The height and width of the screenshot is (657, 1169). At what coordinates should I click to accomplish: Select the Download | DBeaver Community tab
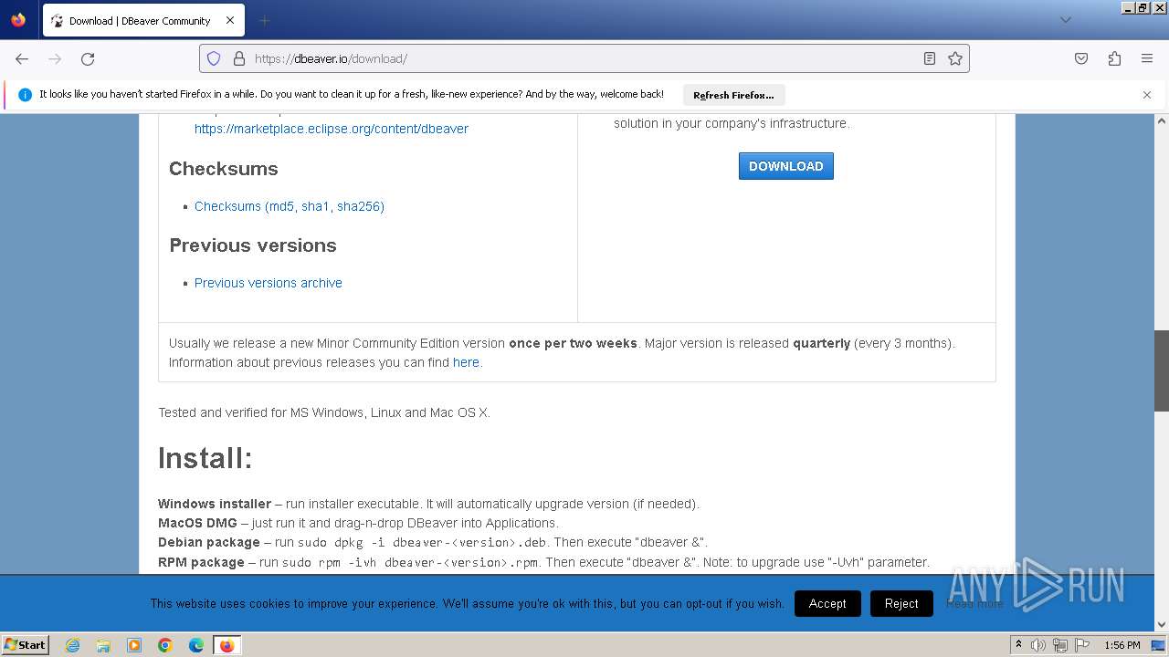tap(142, 20)
